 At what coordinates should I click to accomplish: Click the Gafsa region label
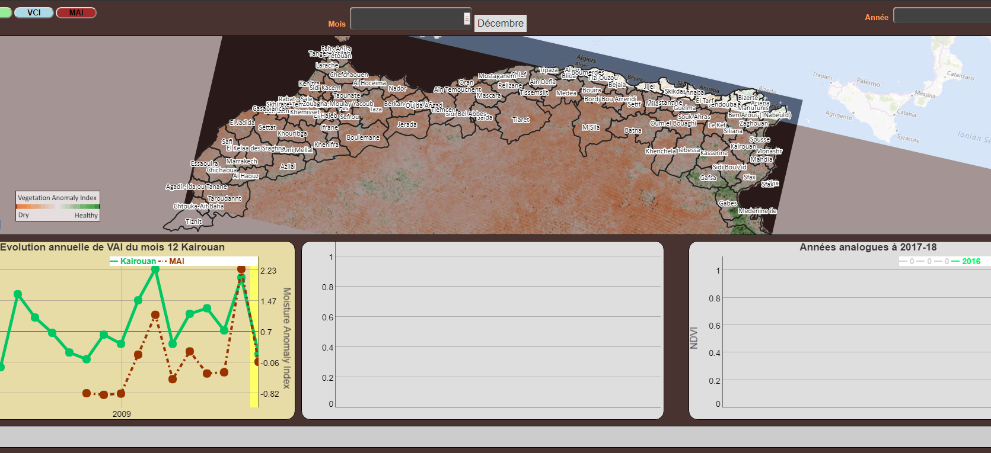[x=708, y=178]
